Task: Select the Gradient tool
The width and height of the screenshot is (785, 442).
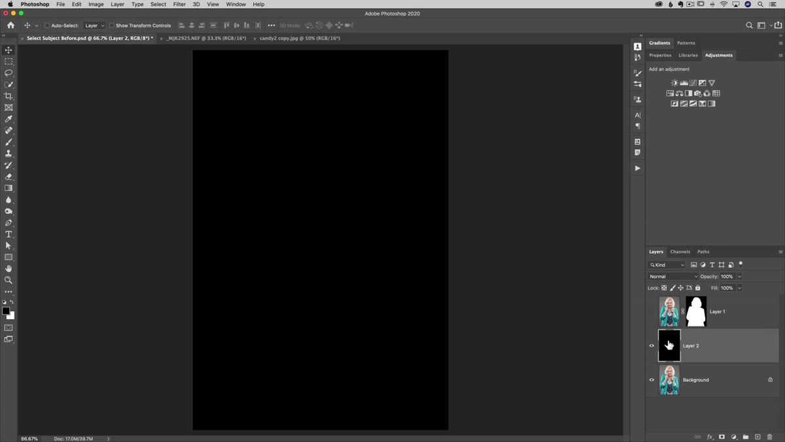Action: (9, 188)
